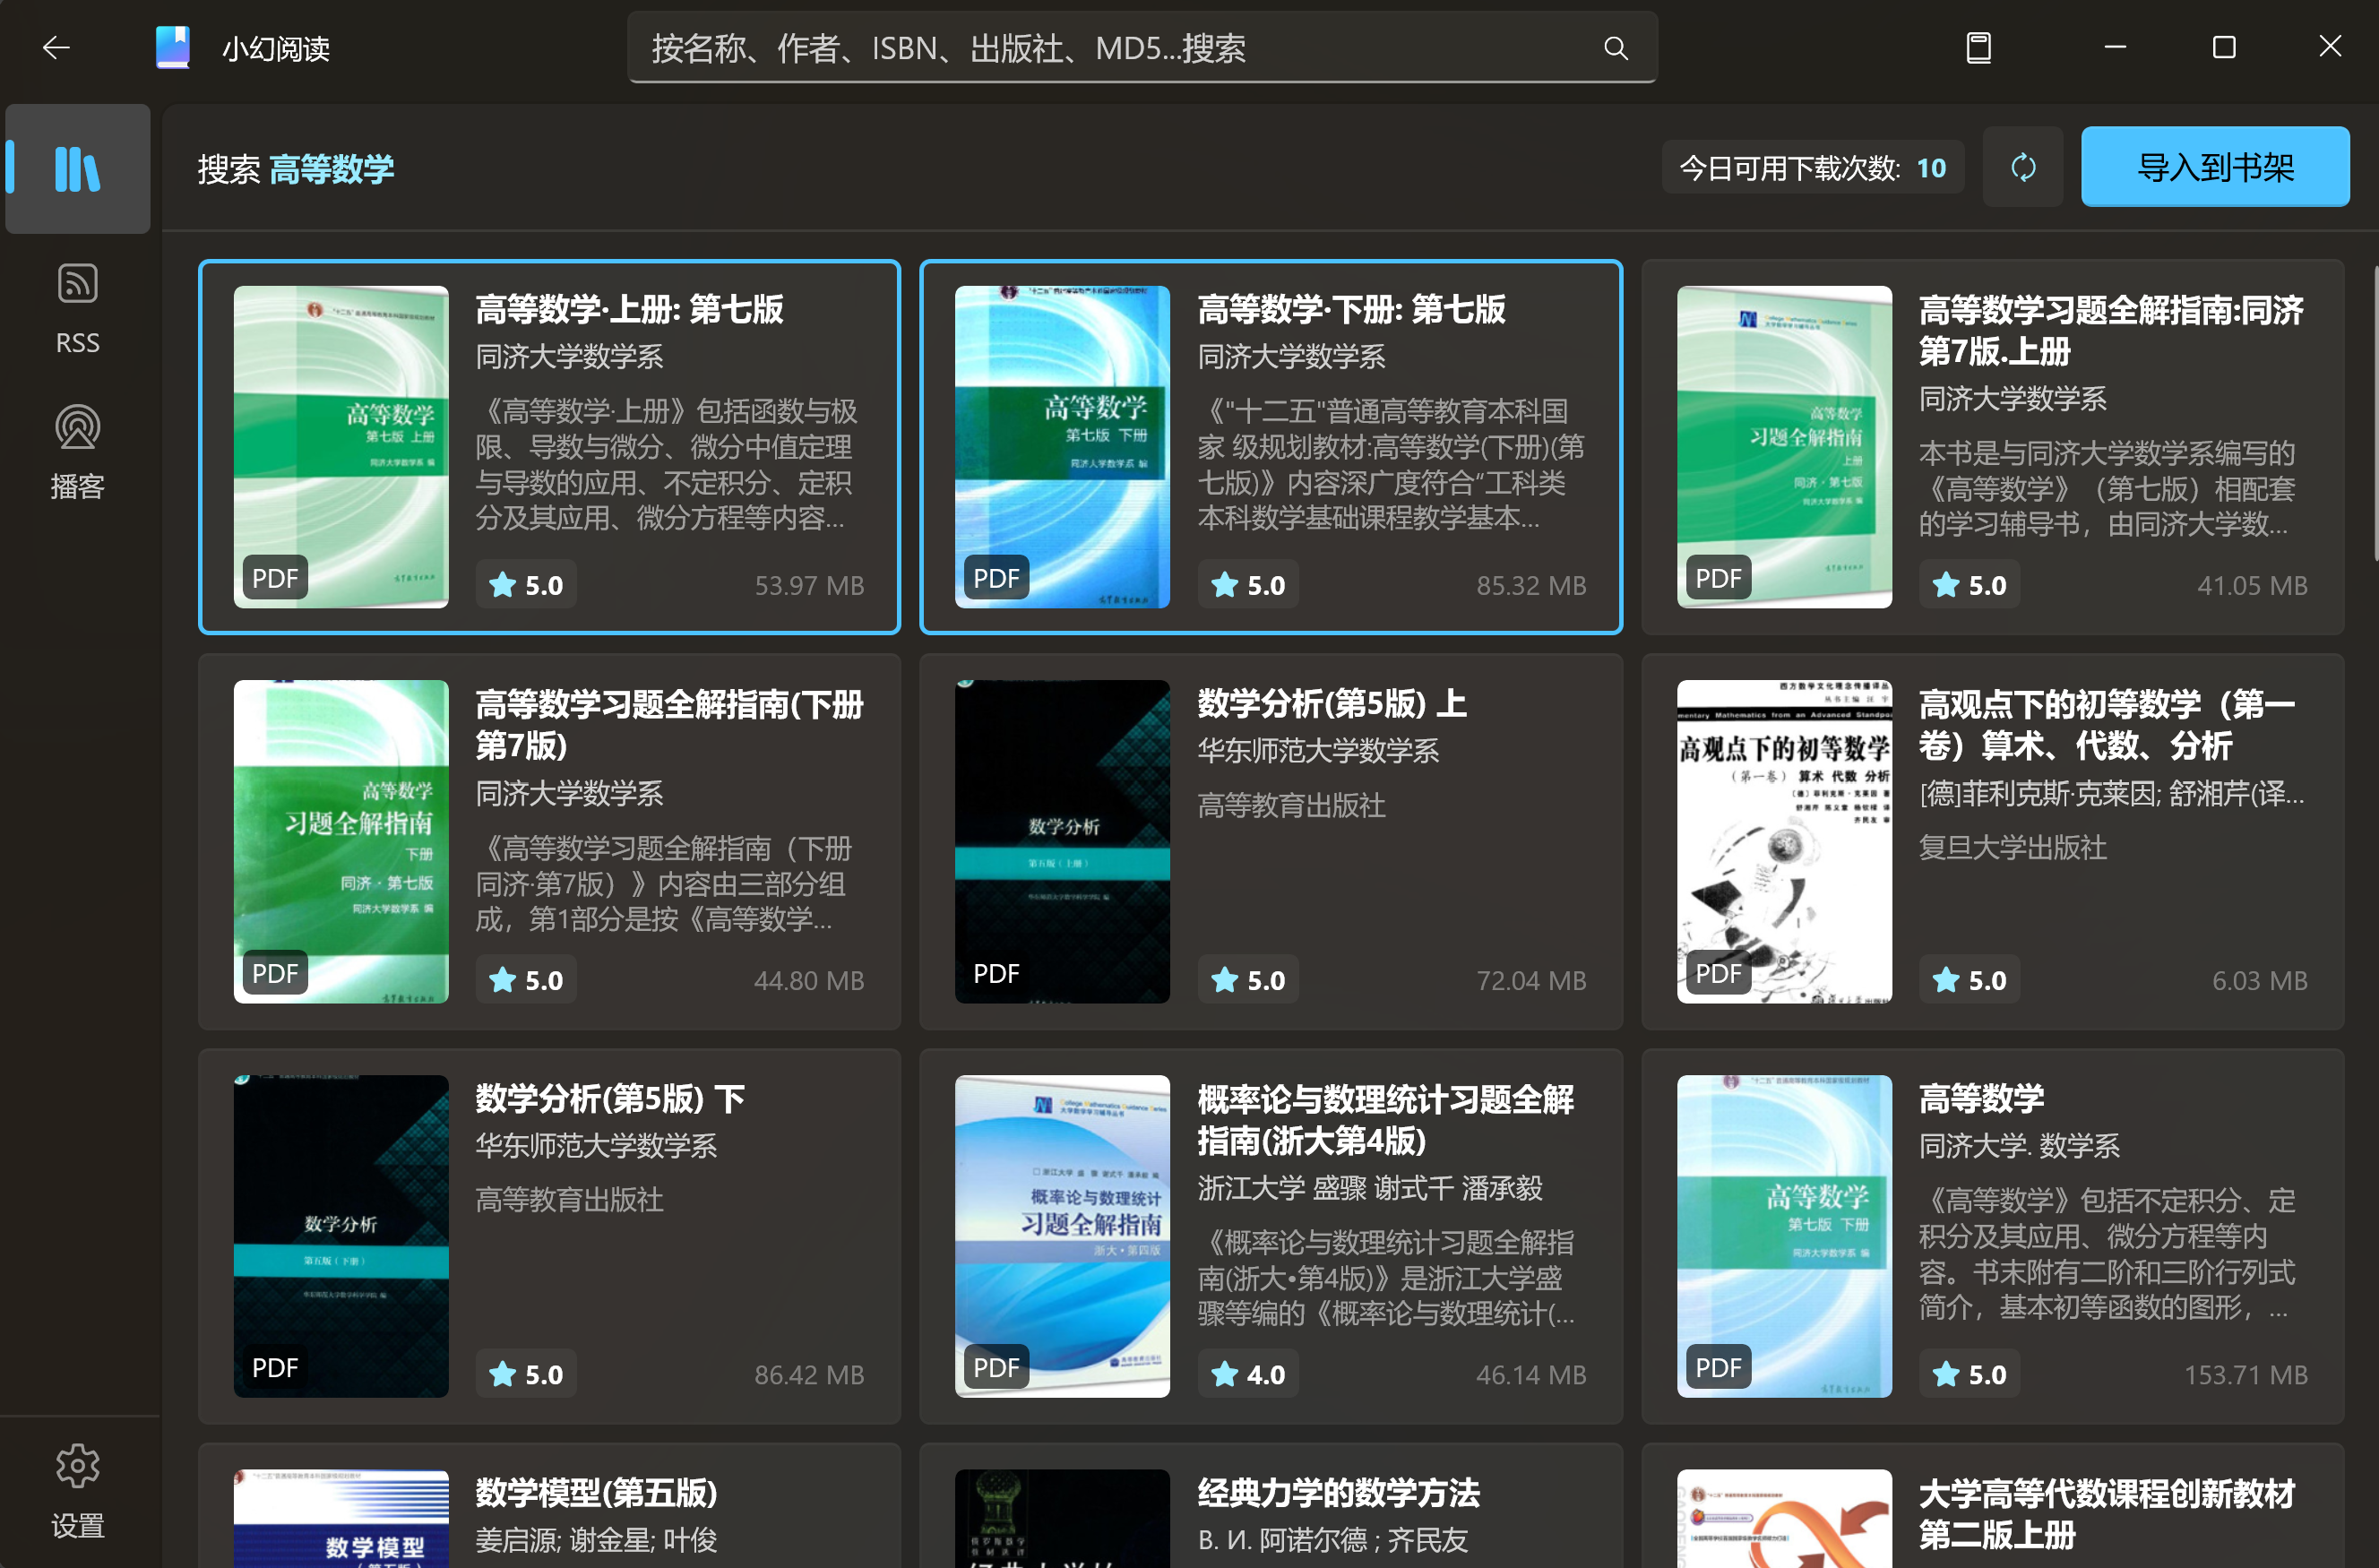The width and height of the screenshot is (2379, 1568).
Task: Go back with the arrow icon
Action: pos(56,47)
